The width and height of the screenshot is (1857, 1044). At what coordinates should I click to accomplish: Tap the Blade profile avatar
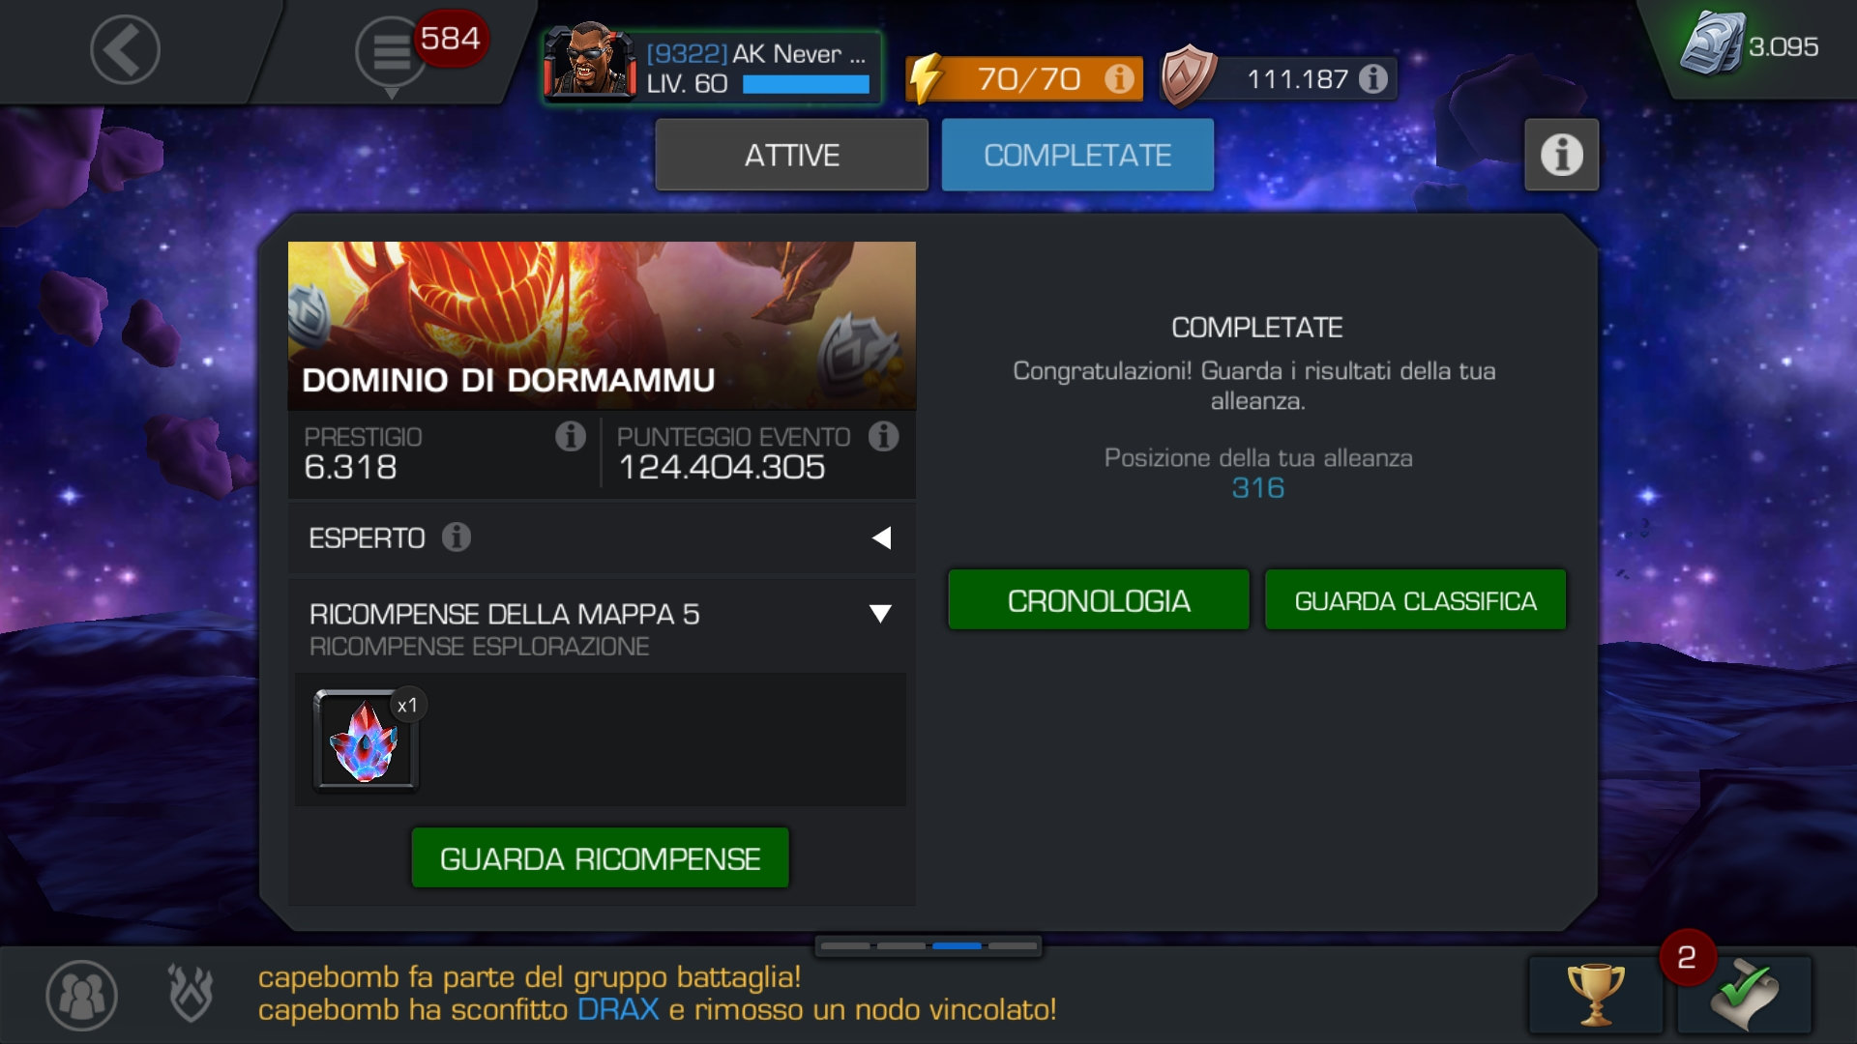point(589,60)
